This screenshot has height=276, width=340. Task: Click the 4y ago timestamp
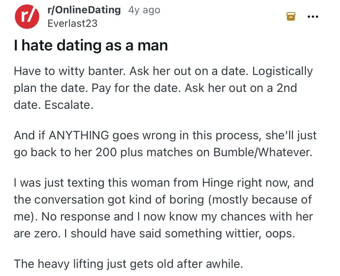click(x=144, y=10)
